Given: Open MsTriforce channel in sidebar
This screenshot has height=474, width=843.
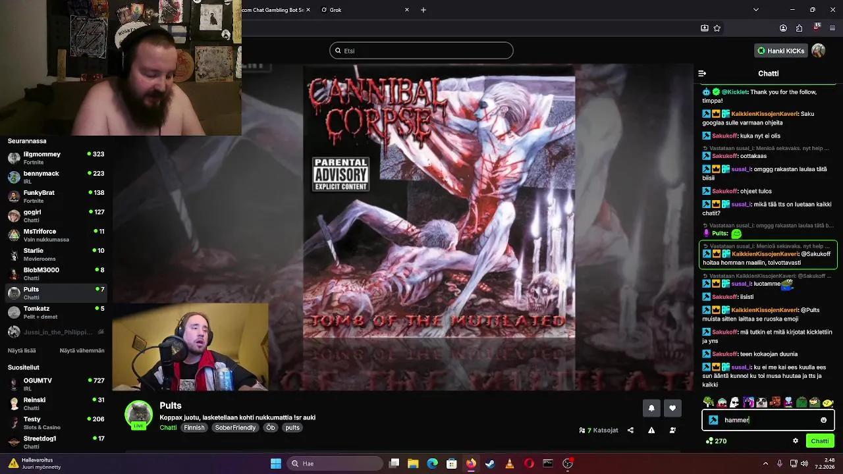Looking at the screenshot, I should click(x=56, y=235).
